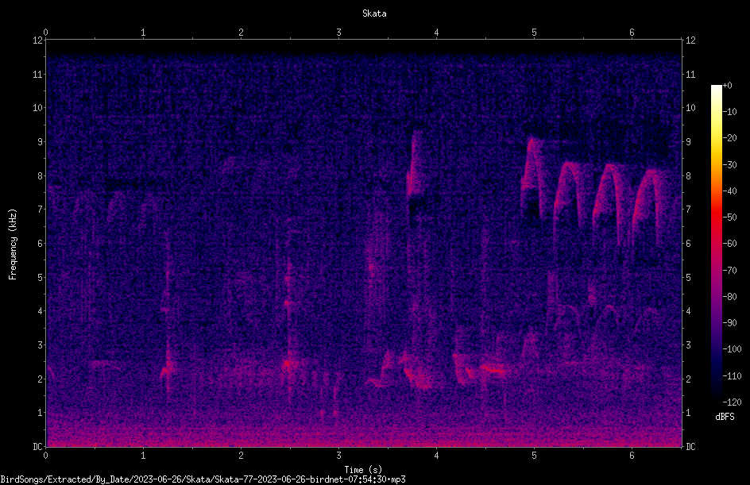Click the "9" label on the left frequency axis
The height and width of the screenshot is (485, 750).
click(x=40, y=142)
